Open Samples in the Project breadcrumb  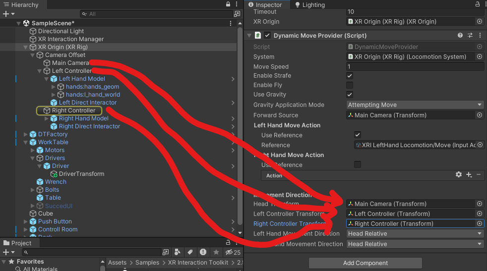(x=147, y=263)
